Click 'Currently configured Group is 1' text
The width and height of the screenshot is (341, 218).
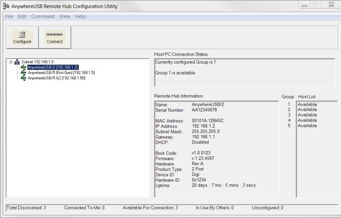pyautogui.click(x=186, y=62)
